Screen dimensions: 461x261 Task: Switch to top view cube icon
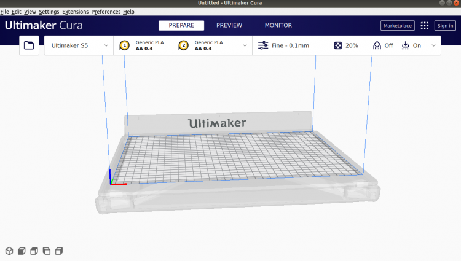(x=34, y=251)
